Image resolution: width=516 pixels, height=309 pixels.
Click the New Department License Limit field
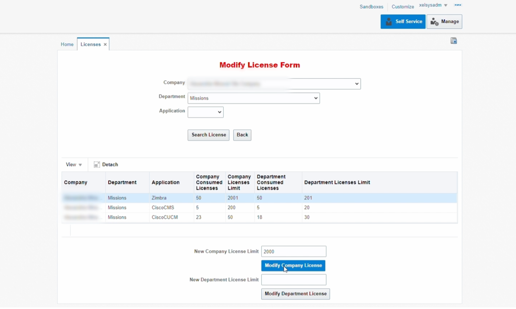(x=293, y=280)
